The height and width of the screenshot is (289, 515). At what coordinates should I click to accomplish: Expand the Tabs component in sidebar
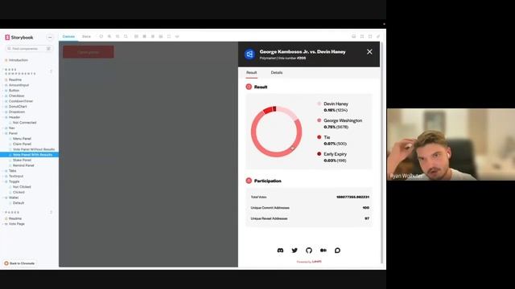[13, 171]
